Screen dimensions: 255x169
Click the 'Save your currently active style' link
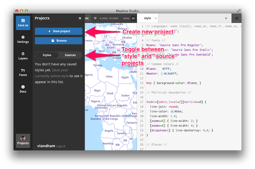(52, 73)
